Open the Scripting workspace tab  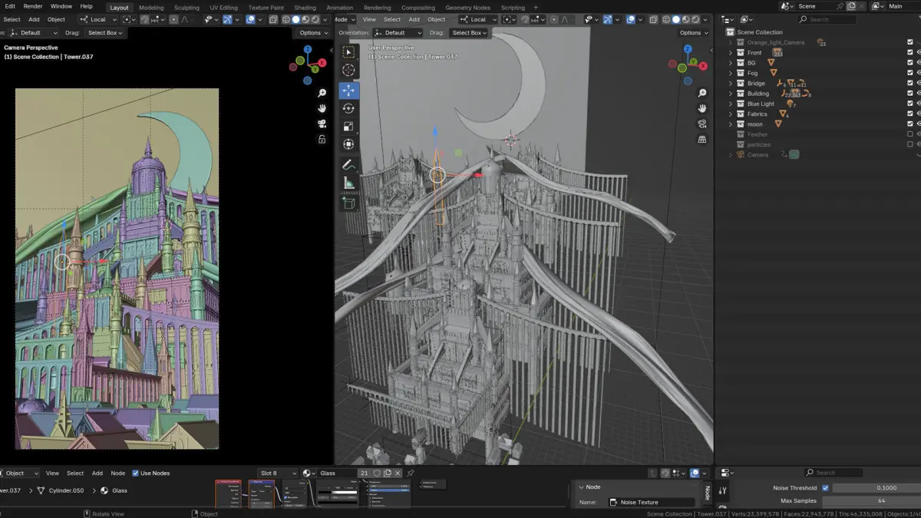[x=513, y=8]
